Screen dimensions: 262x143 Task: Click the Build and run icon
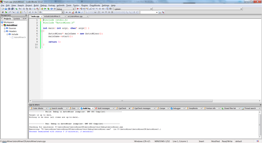(x=48, y=9)
